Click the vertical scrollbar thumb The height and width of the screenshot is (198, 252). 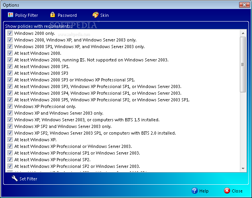point(243,65)
